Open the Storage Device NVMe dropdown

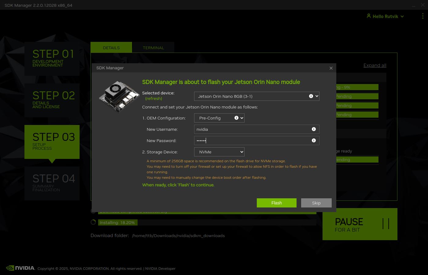pyautogui.click(x=219, y=152)
